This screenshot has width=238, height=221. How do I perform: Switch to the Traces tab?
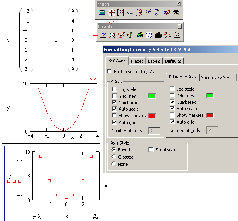[137, 61]
